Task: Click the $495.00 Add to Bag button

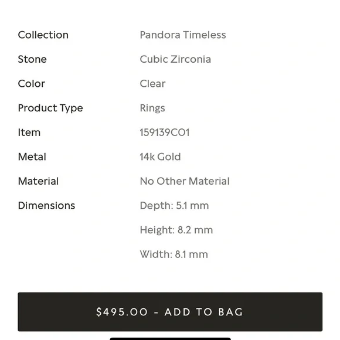Action: pyautogui.click(x=170, y=312)
